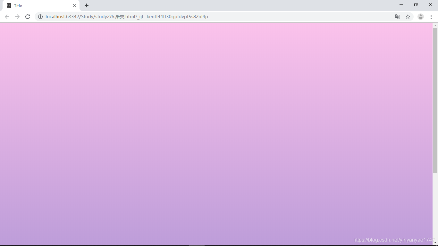Screen dimensions: 438x246
Task: Restore down the Chrome window
Action: [416, 5]
